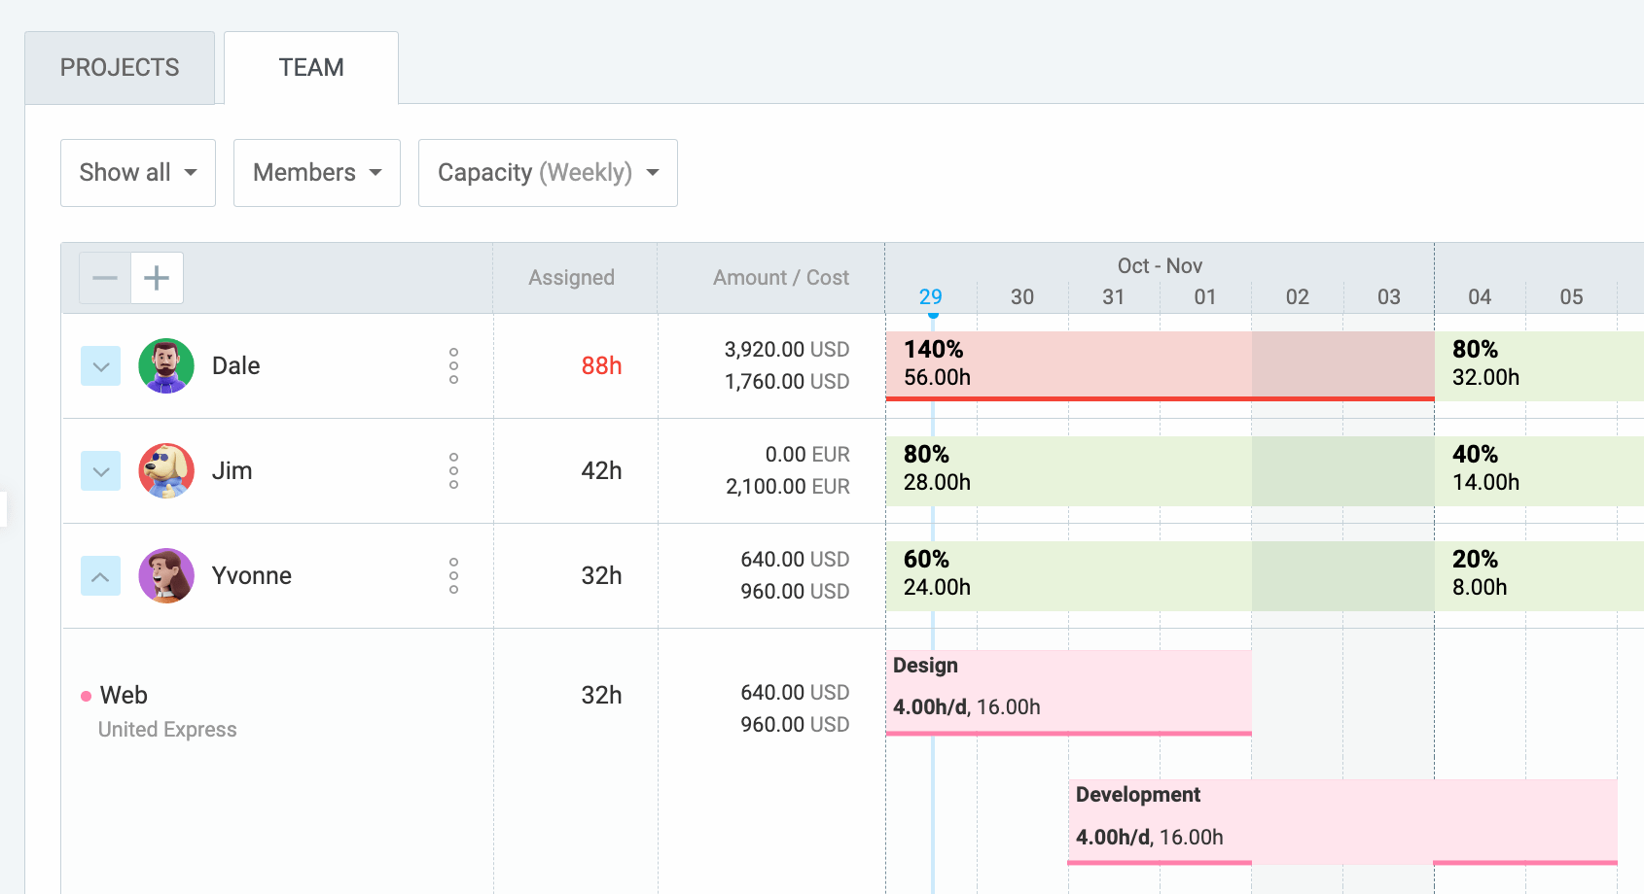The width and height of the screenshot is (1644, 894).
Task: Click Web row's 32h assigned value
Action: click(x=601, y=696)
